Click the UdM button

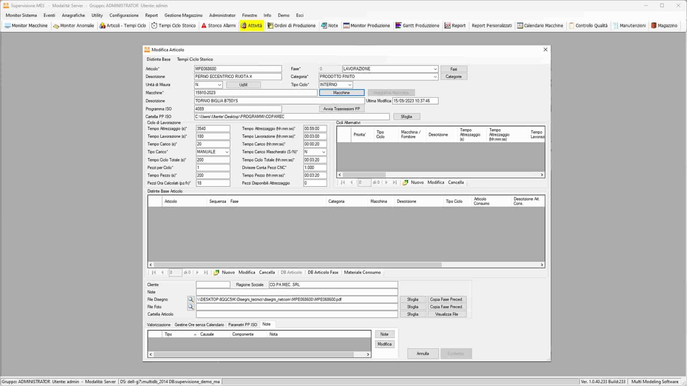click(x=243, y=85)
